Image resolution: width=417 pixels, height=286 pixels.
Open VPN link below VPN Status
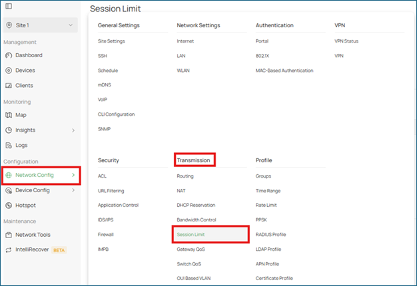(339, 56)
